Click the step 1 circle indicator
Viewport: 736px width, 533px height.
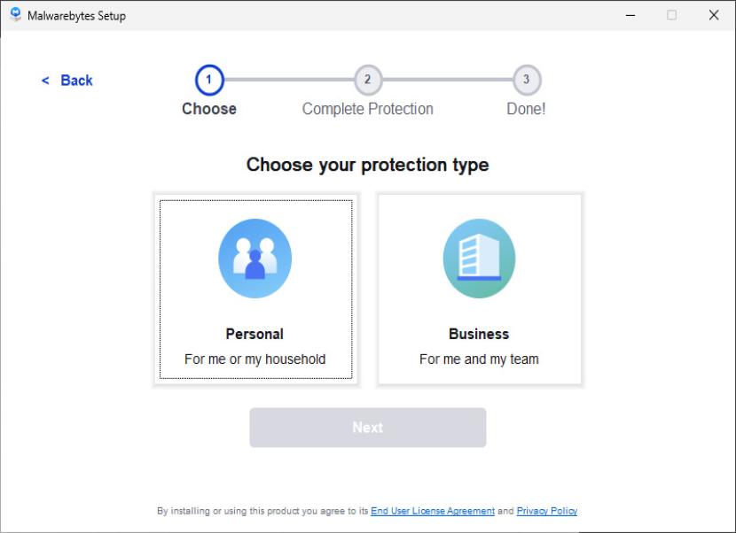209,80
